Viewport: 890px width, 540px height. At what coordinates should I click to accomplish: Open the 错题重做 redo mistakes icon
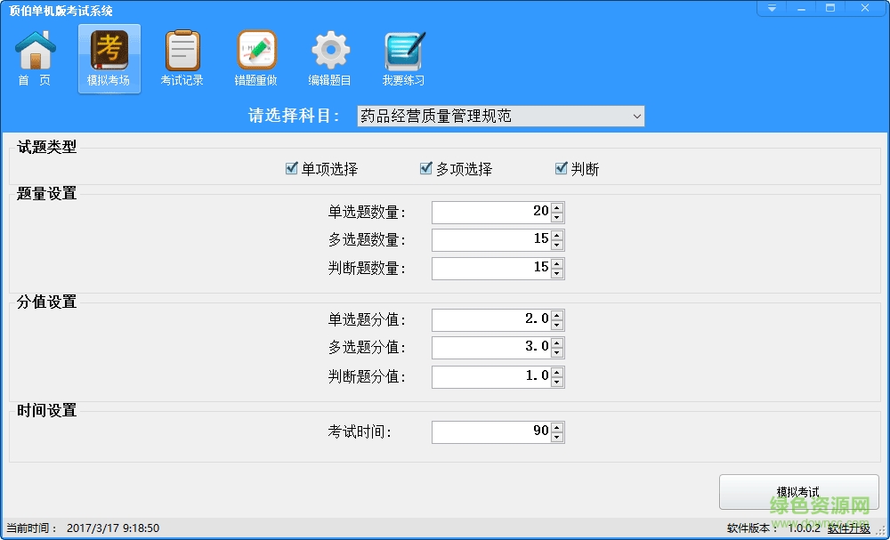point(256,59)
